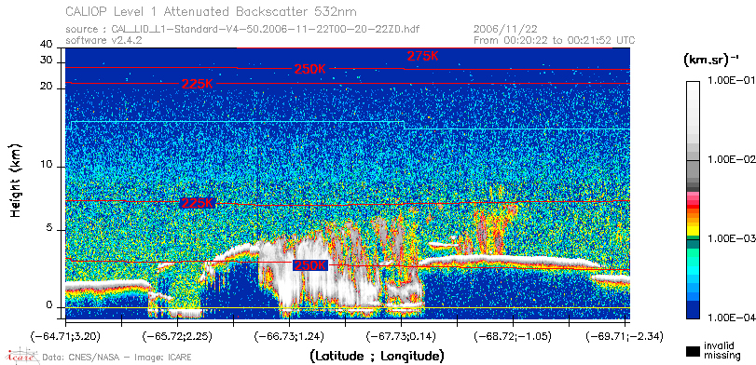Click the '1.00E-04' colorbar label
The image size is (756, 365).
click(x=731, y=318)
